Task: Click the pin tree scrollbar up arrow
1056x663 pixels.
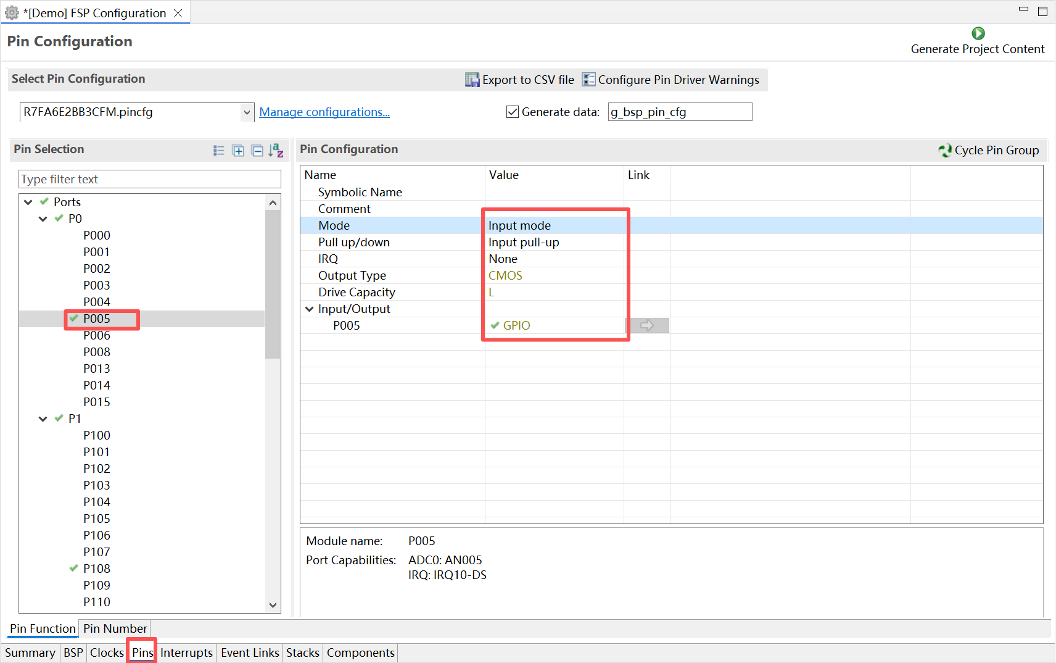Action: tap(273, 202)
